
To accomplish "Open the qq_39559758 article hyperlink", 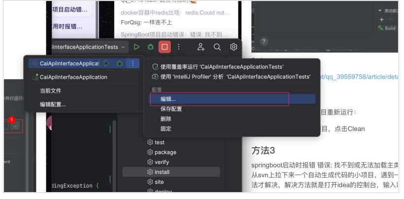I will click(x=360, y=77).
